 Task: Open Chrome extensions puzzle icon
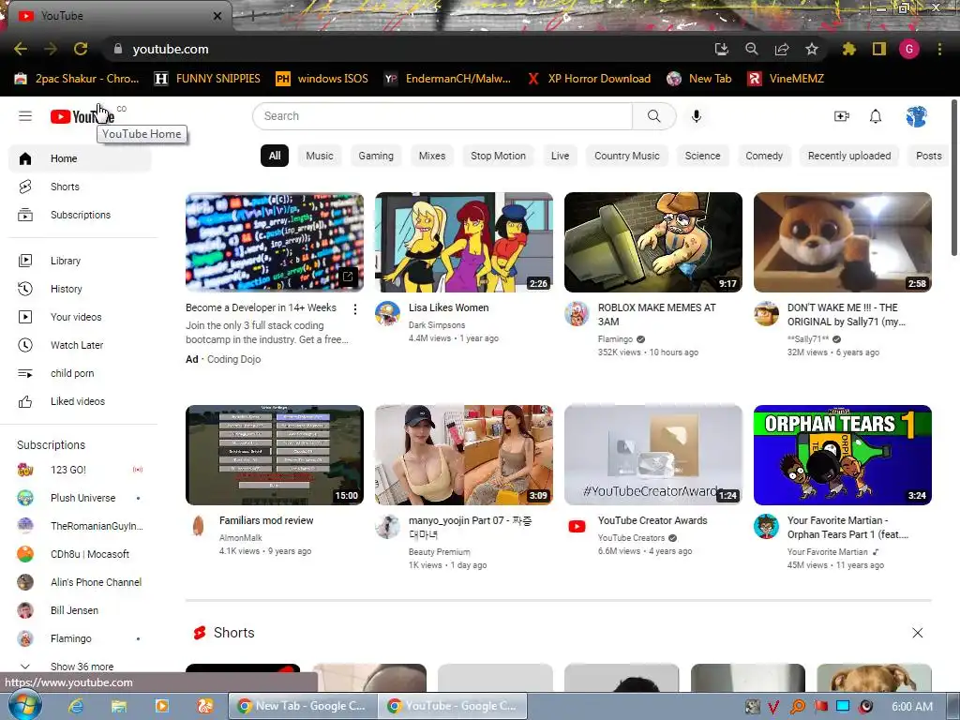click(848, 49)
